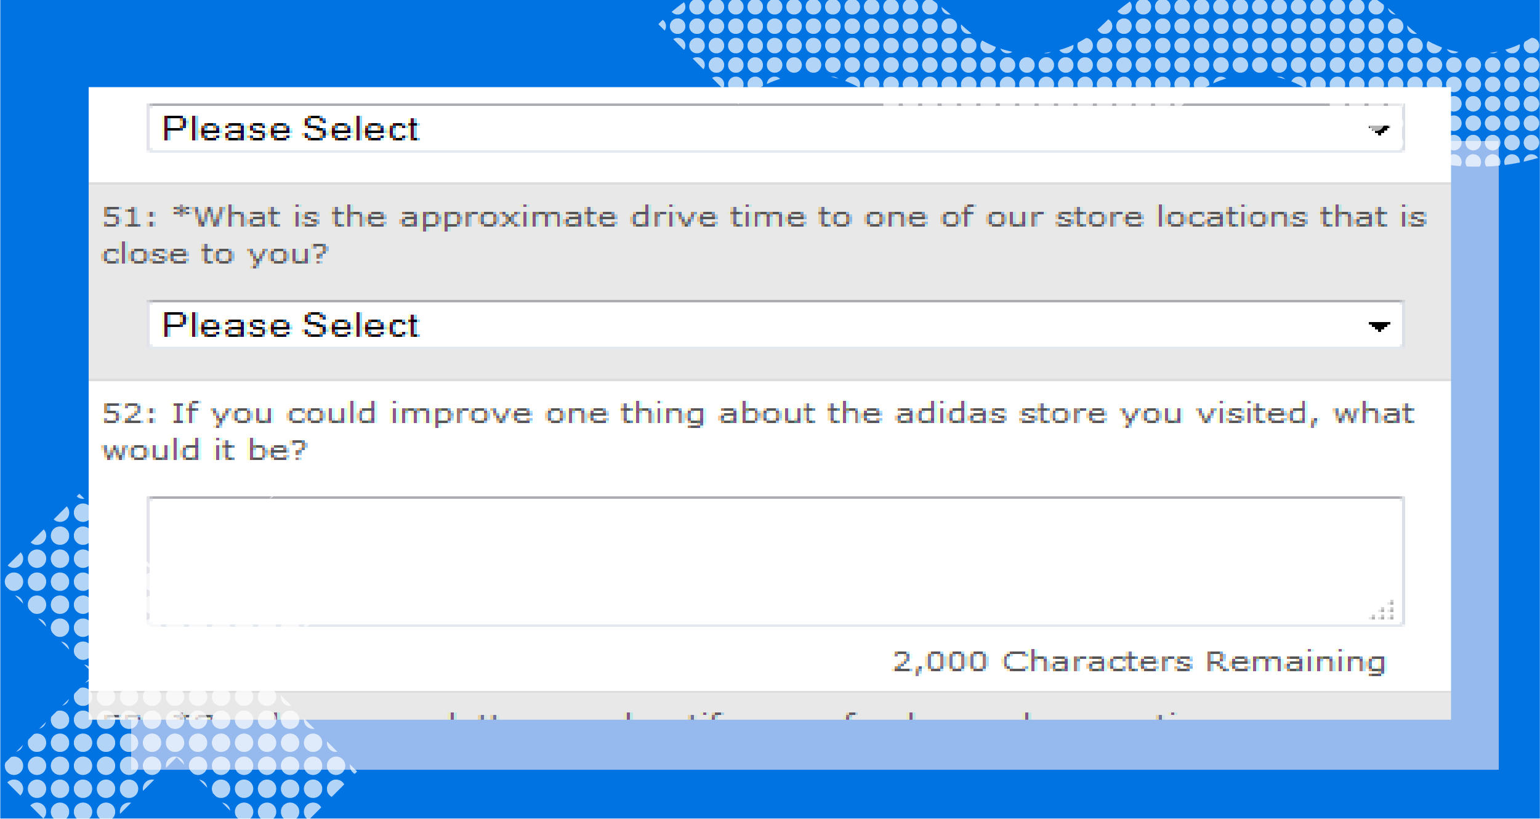This screenshot has width=1540, height=819.
Task: Click the "51:" question number
Action: 129,217
